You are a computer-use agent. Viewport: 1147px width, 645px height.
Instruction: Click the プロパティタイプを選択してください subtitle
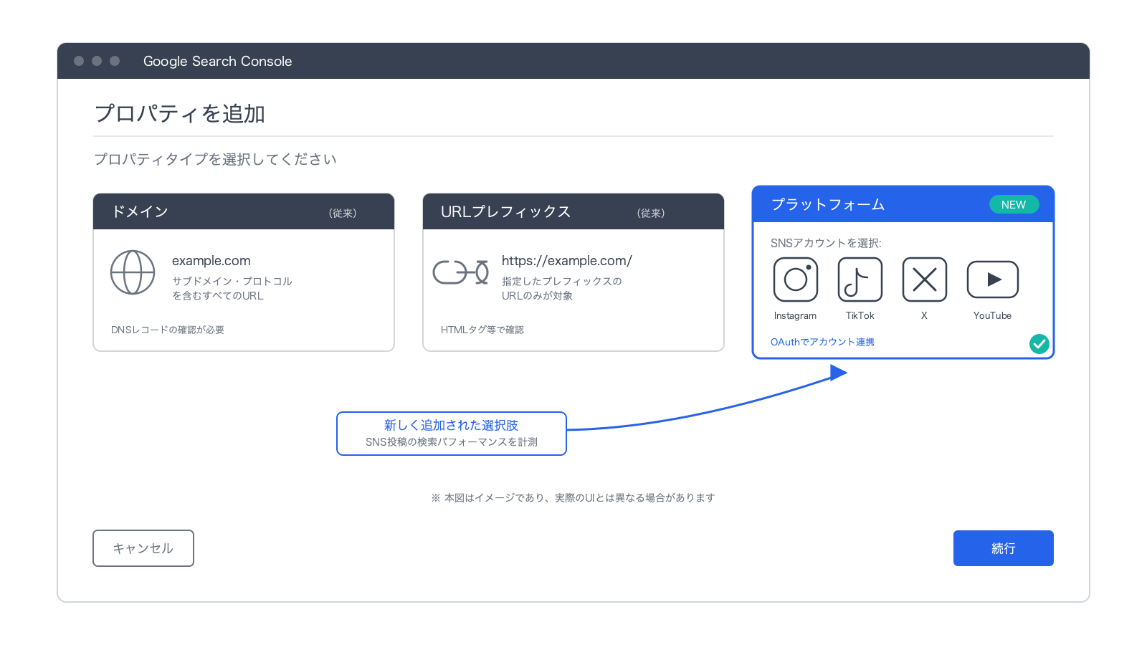[x=216, y=159]
